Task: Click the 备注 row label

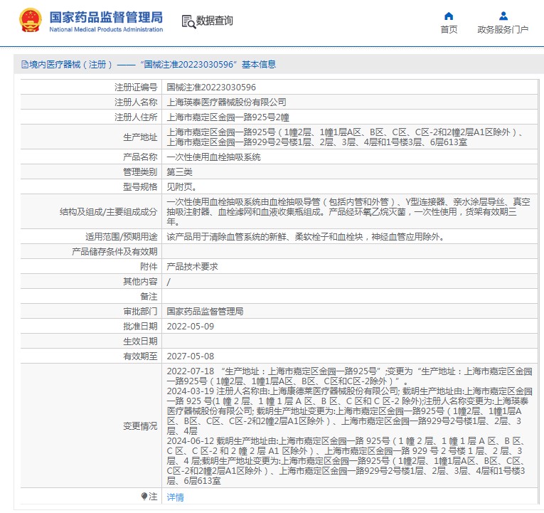Action: tap(149, 297)
